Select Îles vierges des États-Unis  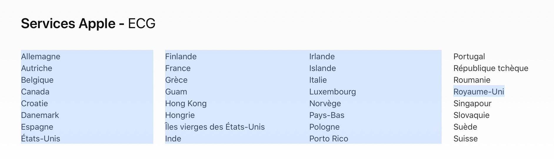coord(215,127)
